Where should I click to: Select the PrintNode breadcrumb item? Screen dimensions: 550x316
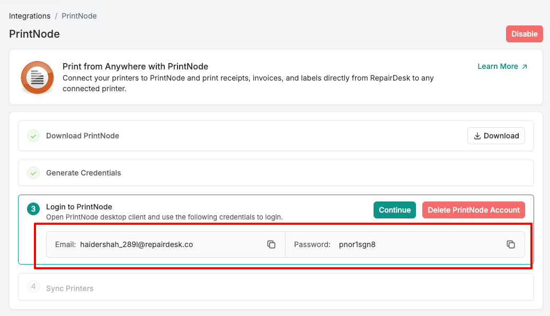tap(79, 16)
